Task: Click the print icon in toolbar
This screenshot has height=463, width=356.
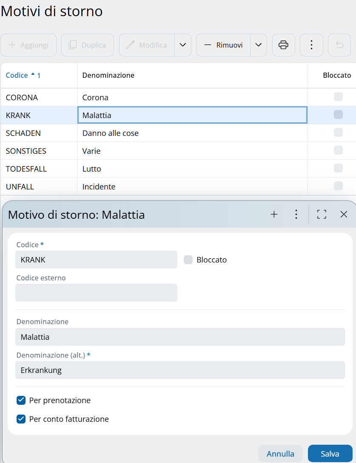Action: point(284,45)
